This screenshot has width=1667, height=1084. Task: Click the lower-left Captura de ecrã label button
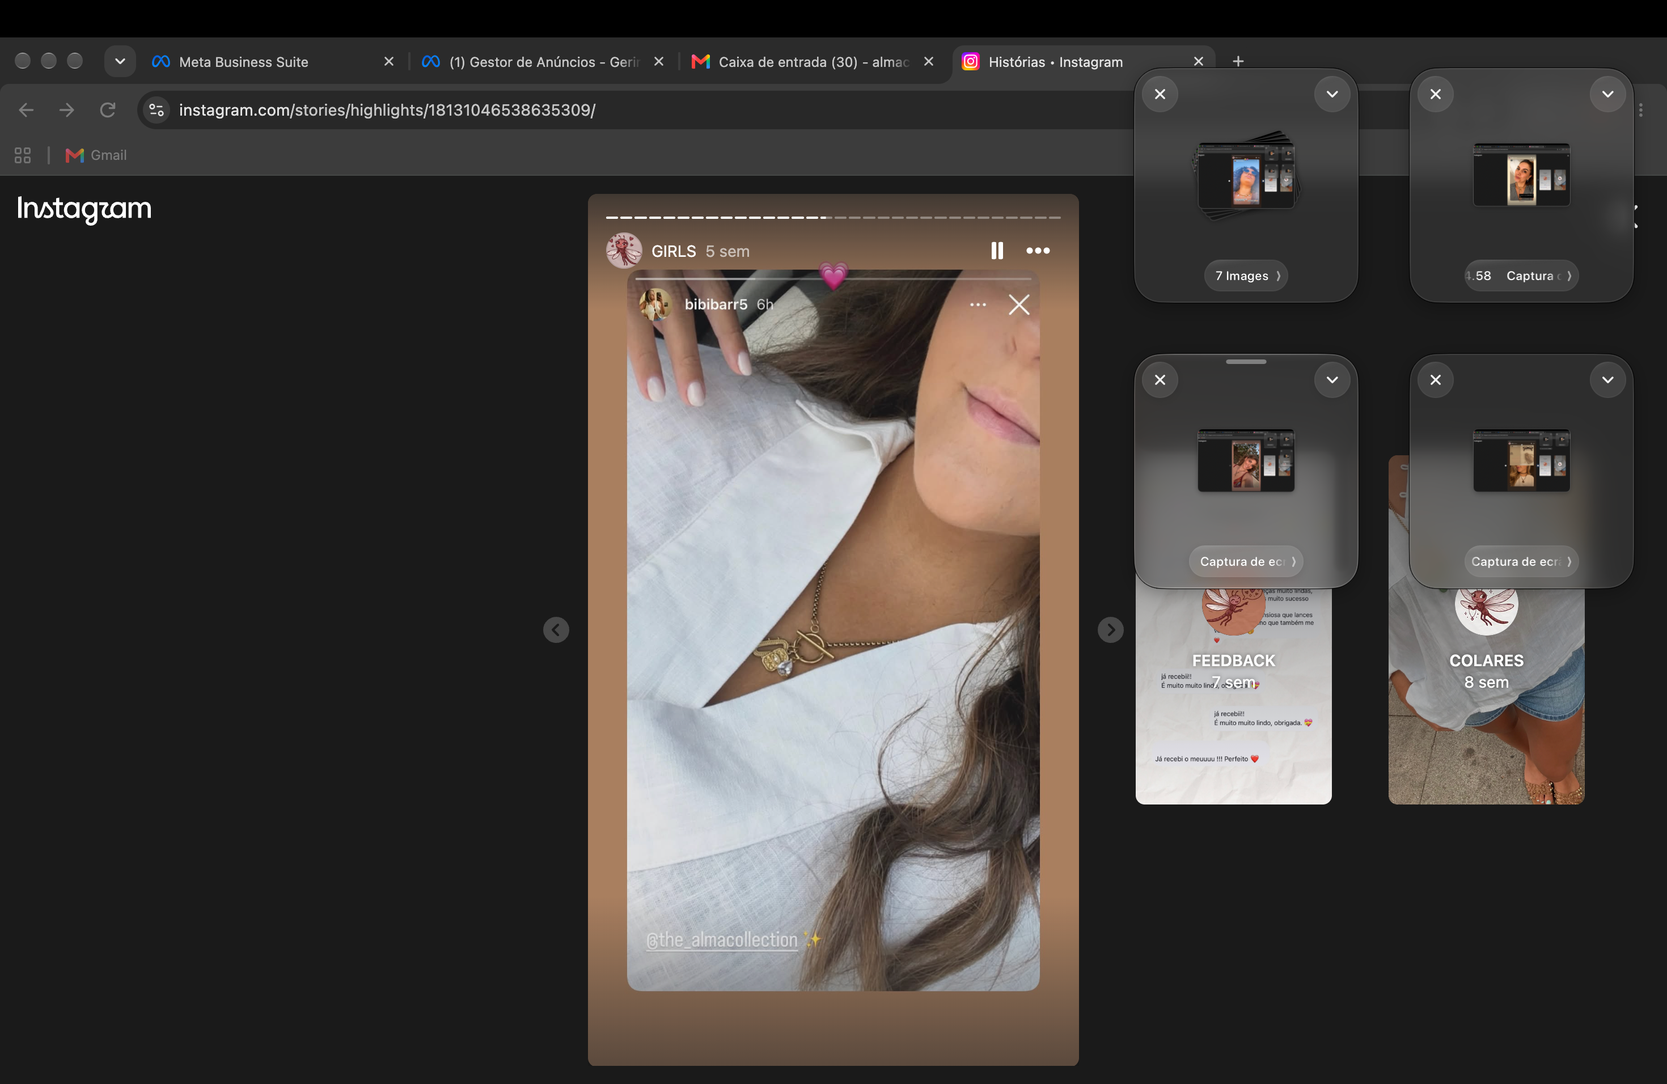click(x=1246, y=562)
